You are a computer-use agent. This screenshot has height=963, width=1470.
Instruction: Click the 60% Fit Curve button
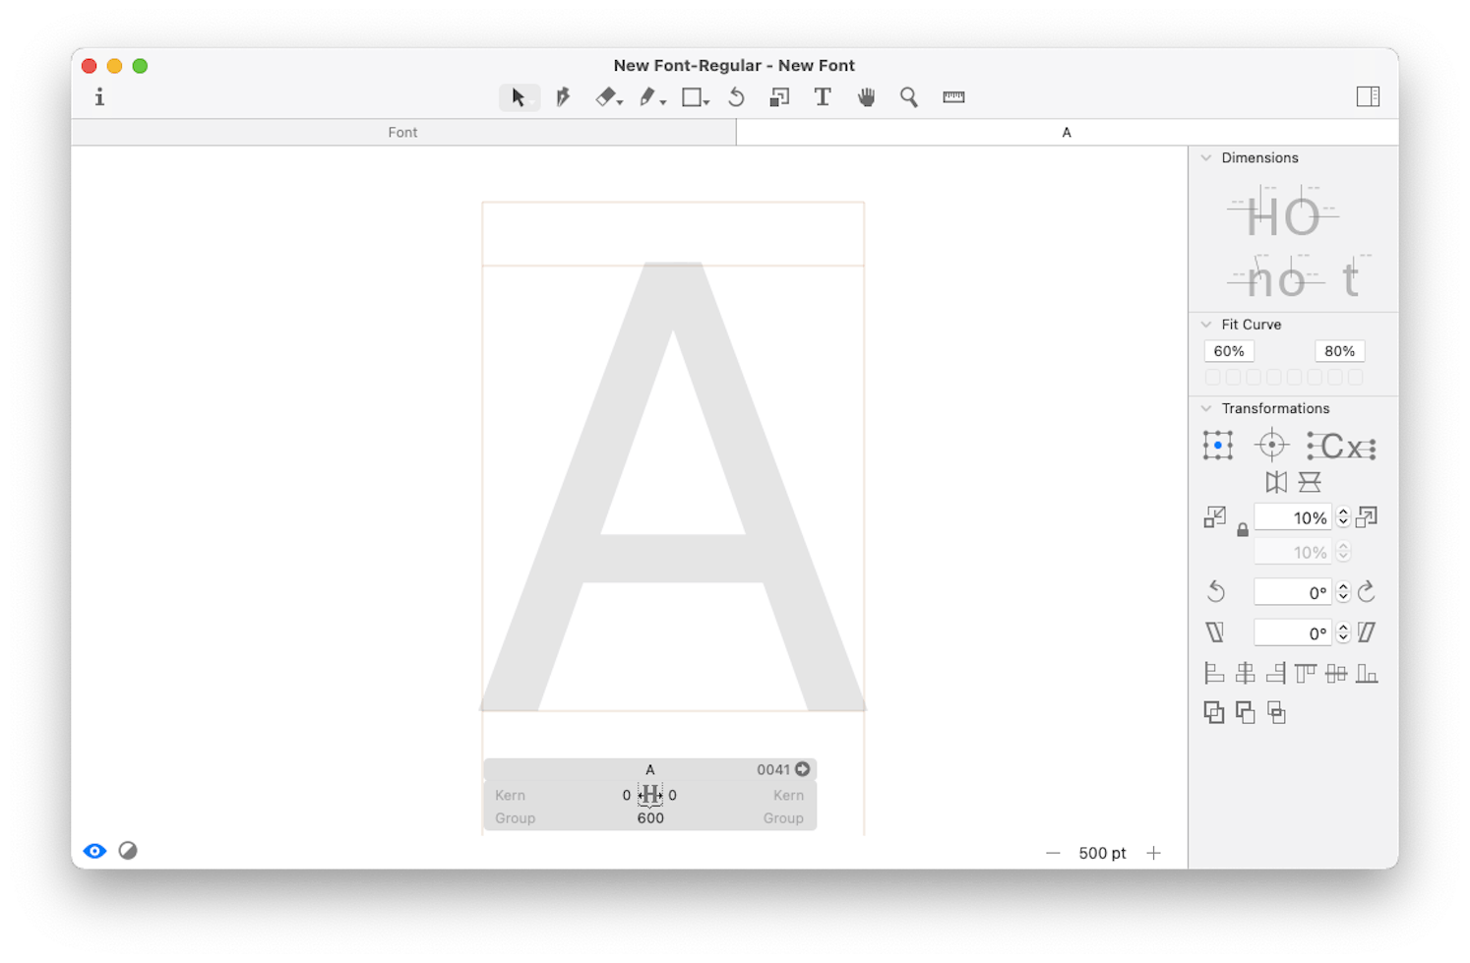(1228, 350)
